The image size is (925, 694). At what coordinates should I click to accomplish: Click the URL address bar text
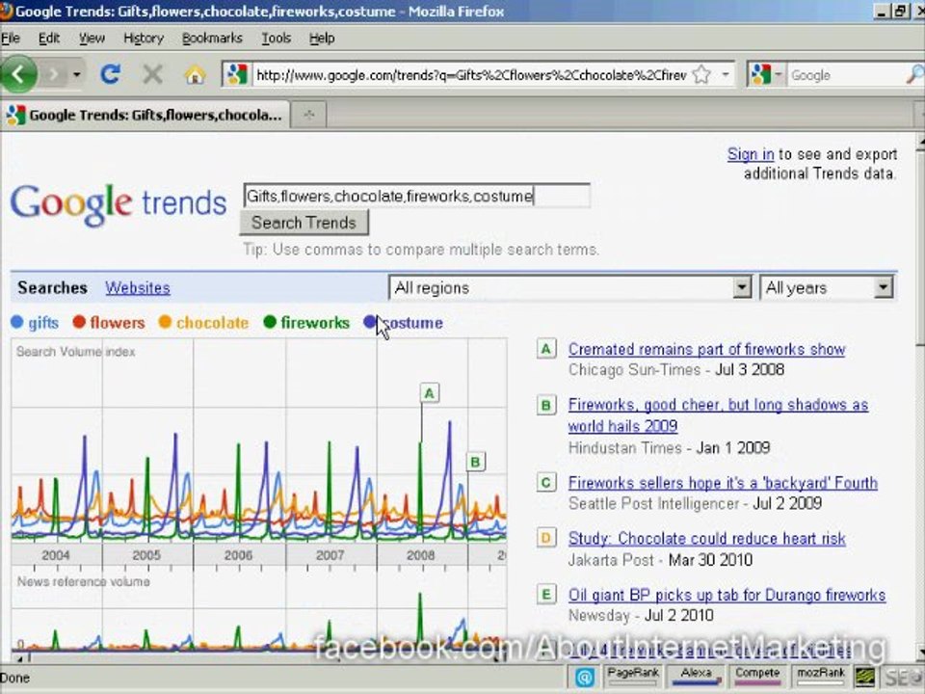coord(471,75)
